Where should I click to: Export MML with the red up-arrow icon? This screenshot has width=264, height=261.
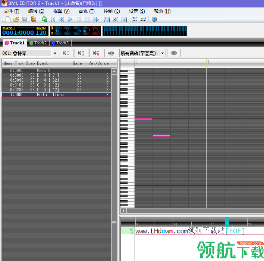tap(134, 19)
